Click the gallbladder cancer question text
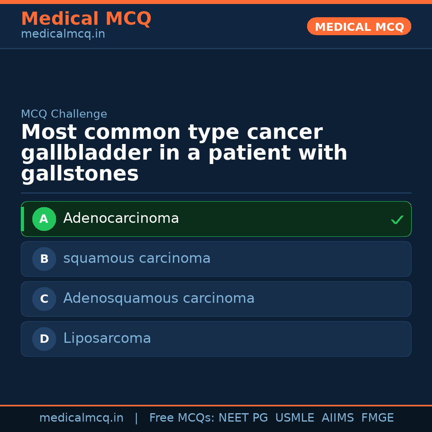The image size is (432, 432). click(184, 153)
